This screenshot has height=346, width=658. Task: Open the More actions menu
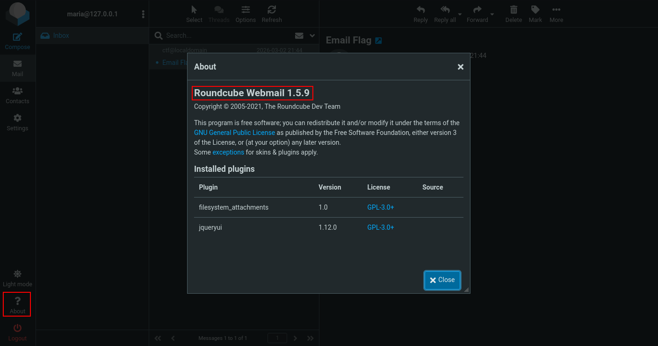pos(556,14)
